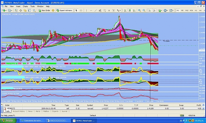Click the Templates icon
This screenshot has width=206, height=123.
pyautogui.click(x=171, y=10)
